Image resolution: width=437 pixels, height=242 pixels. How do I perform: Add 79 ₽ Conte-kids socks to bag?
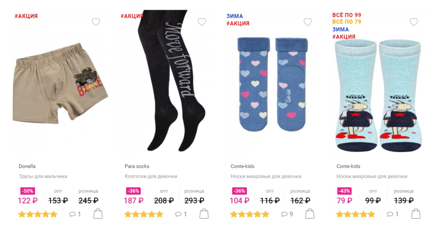[416, 214]
